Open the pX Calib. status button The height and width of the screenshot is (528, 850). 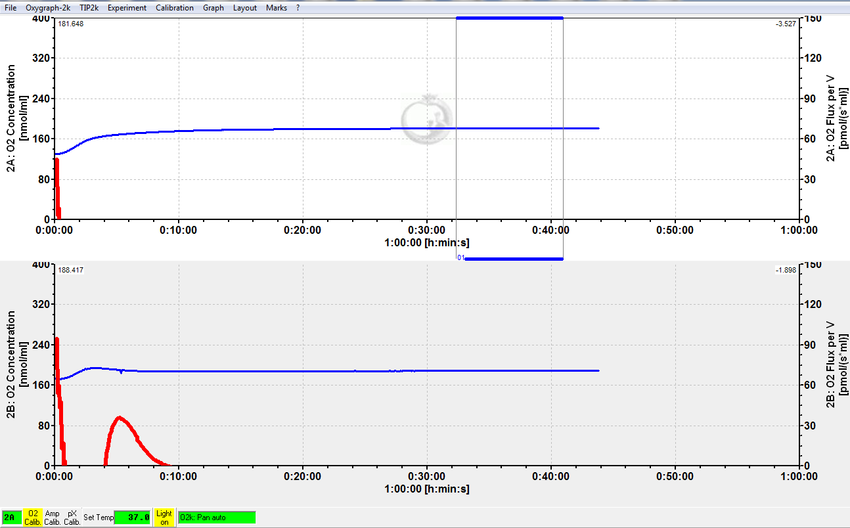pyautogui.click(x=72, y=517)
